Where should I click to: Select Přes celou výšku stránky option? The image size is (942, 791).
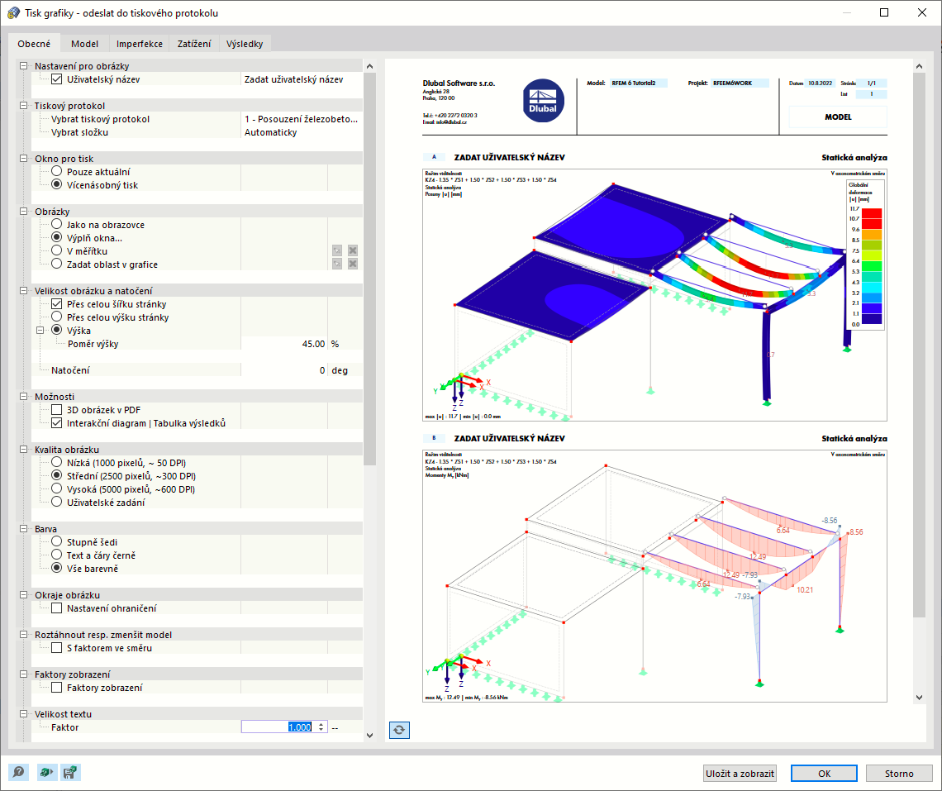56,317
